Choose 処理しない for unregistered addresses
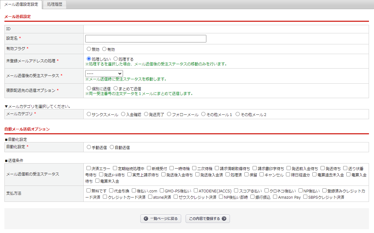 point(89,59)
